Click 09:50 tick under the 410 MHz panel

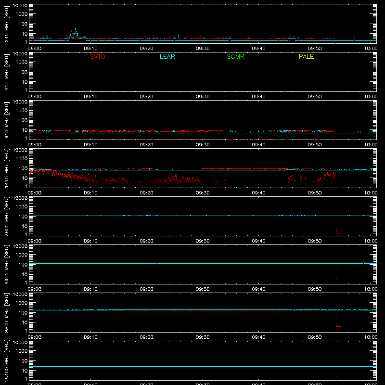[315, 97]
